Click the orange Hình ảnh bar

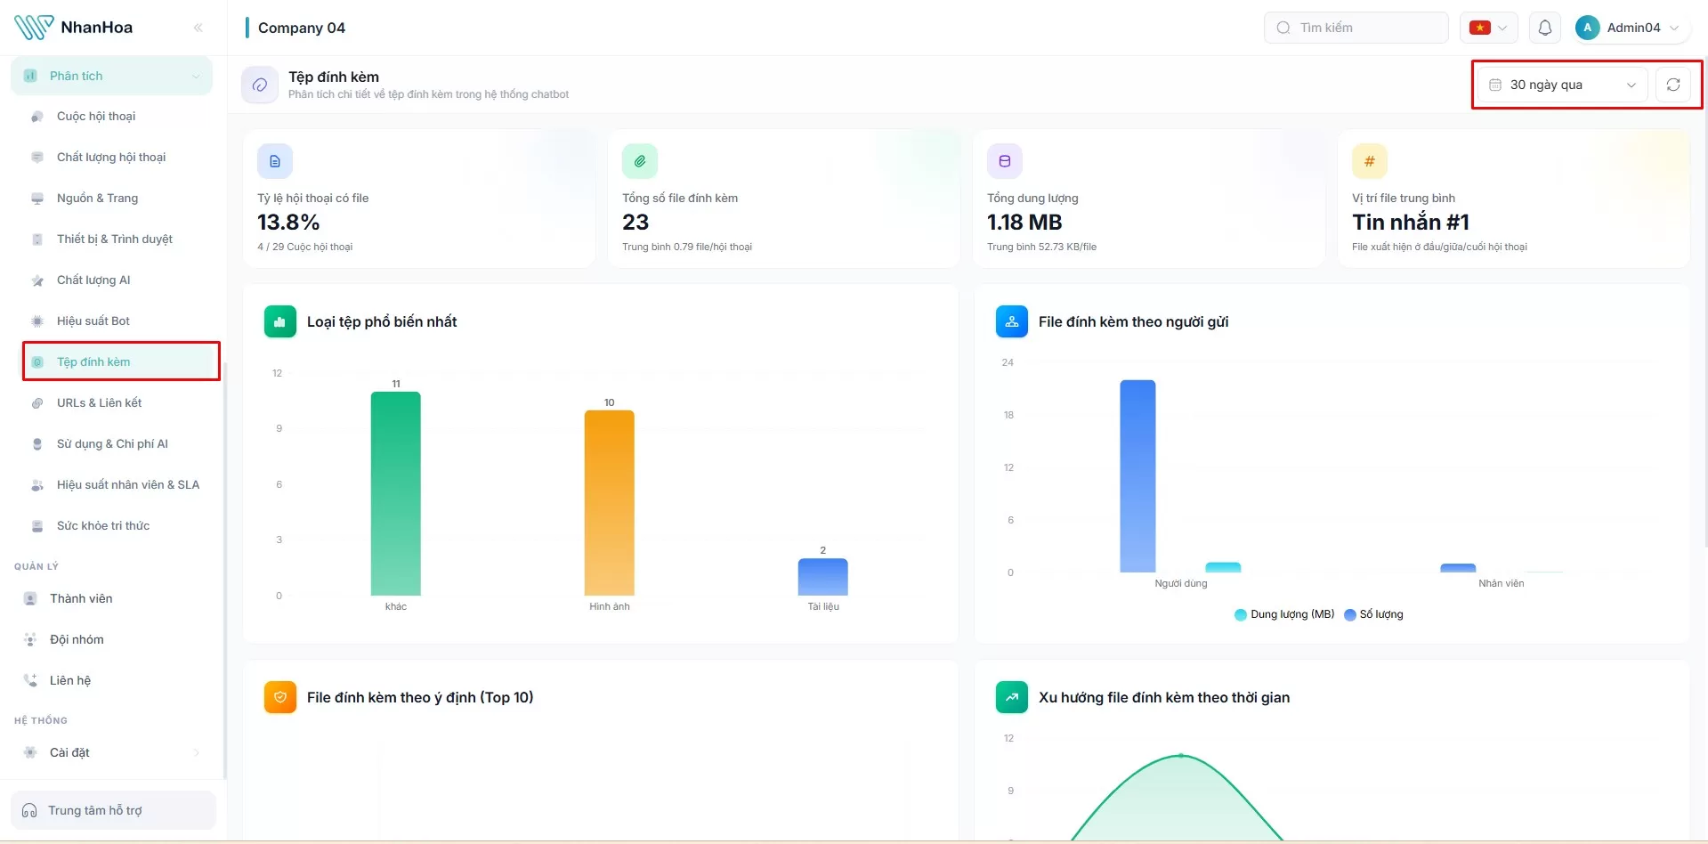[610, 502]
